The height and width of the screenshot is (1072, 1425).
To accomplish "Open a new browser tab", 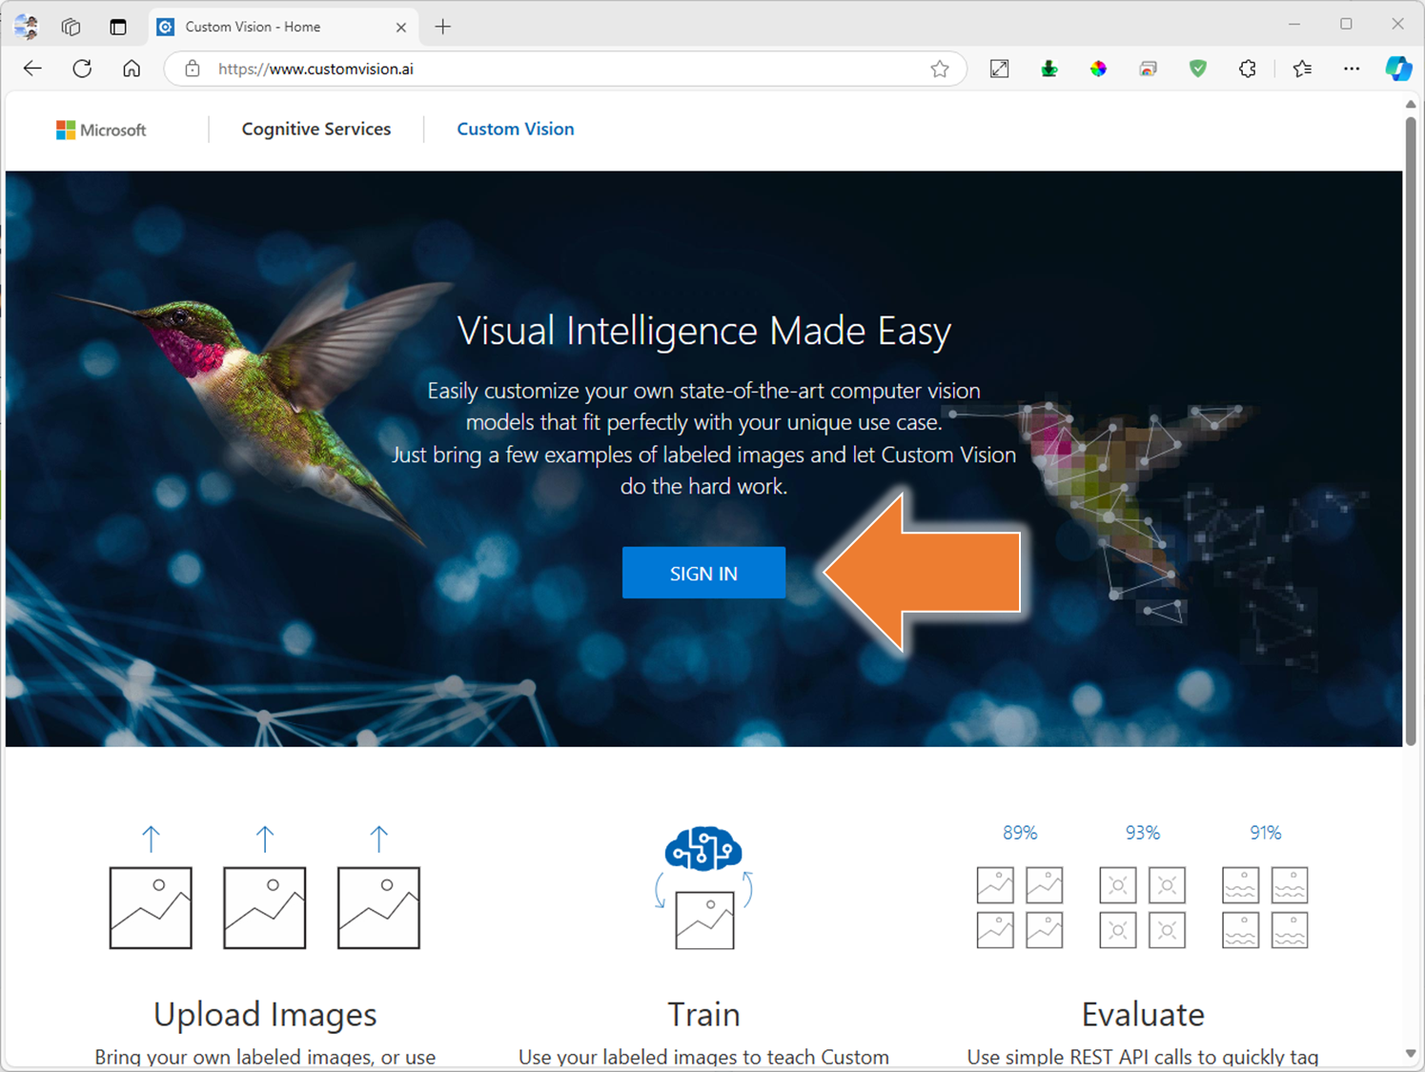I will point(443,27).
